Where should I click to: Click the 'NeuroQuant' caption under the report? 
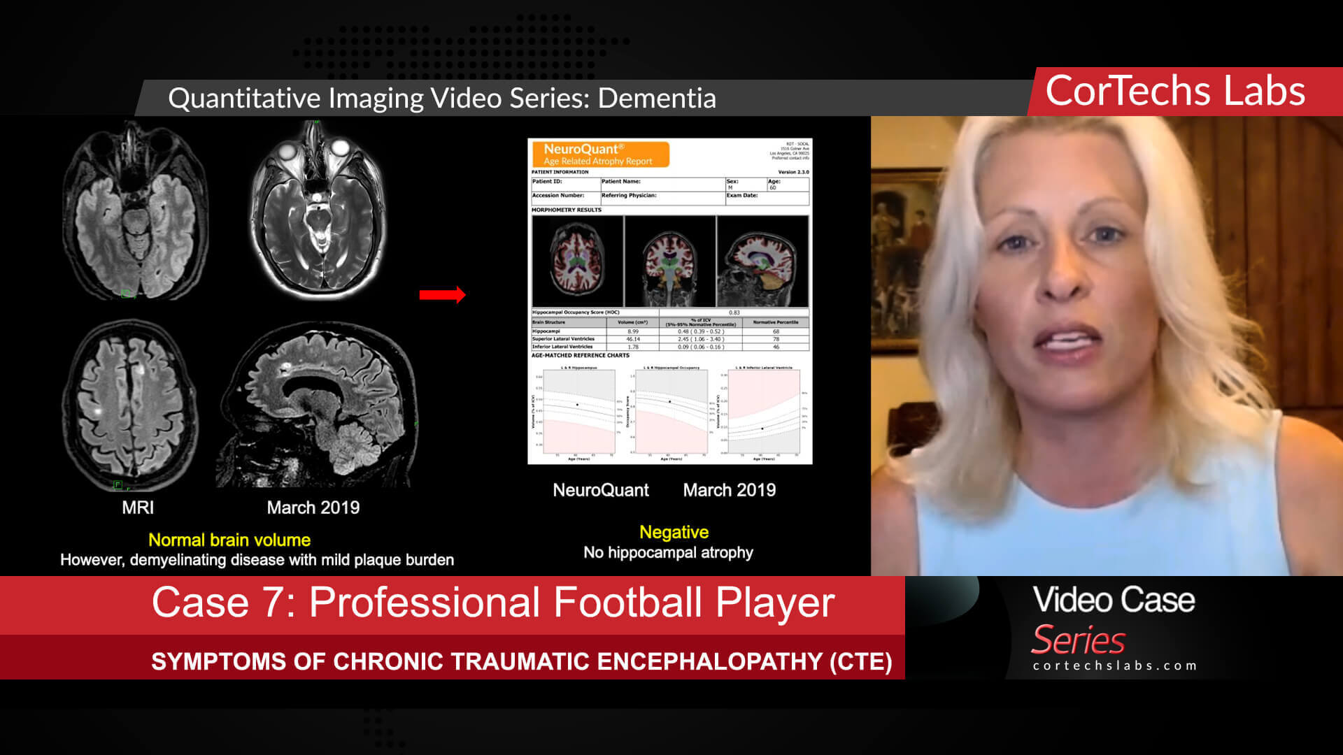pyautogui.click(x=601, y=490)
